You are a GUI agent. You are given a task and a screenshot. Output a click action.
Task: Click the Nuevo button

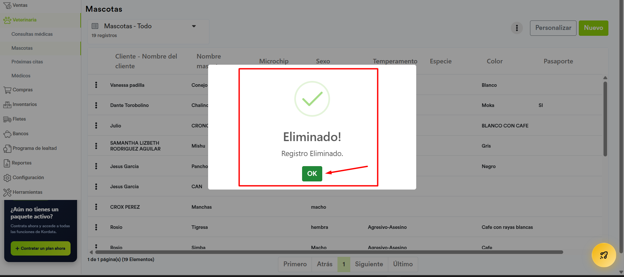[x=593, y=28]
